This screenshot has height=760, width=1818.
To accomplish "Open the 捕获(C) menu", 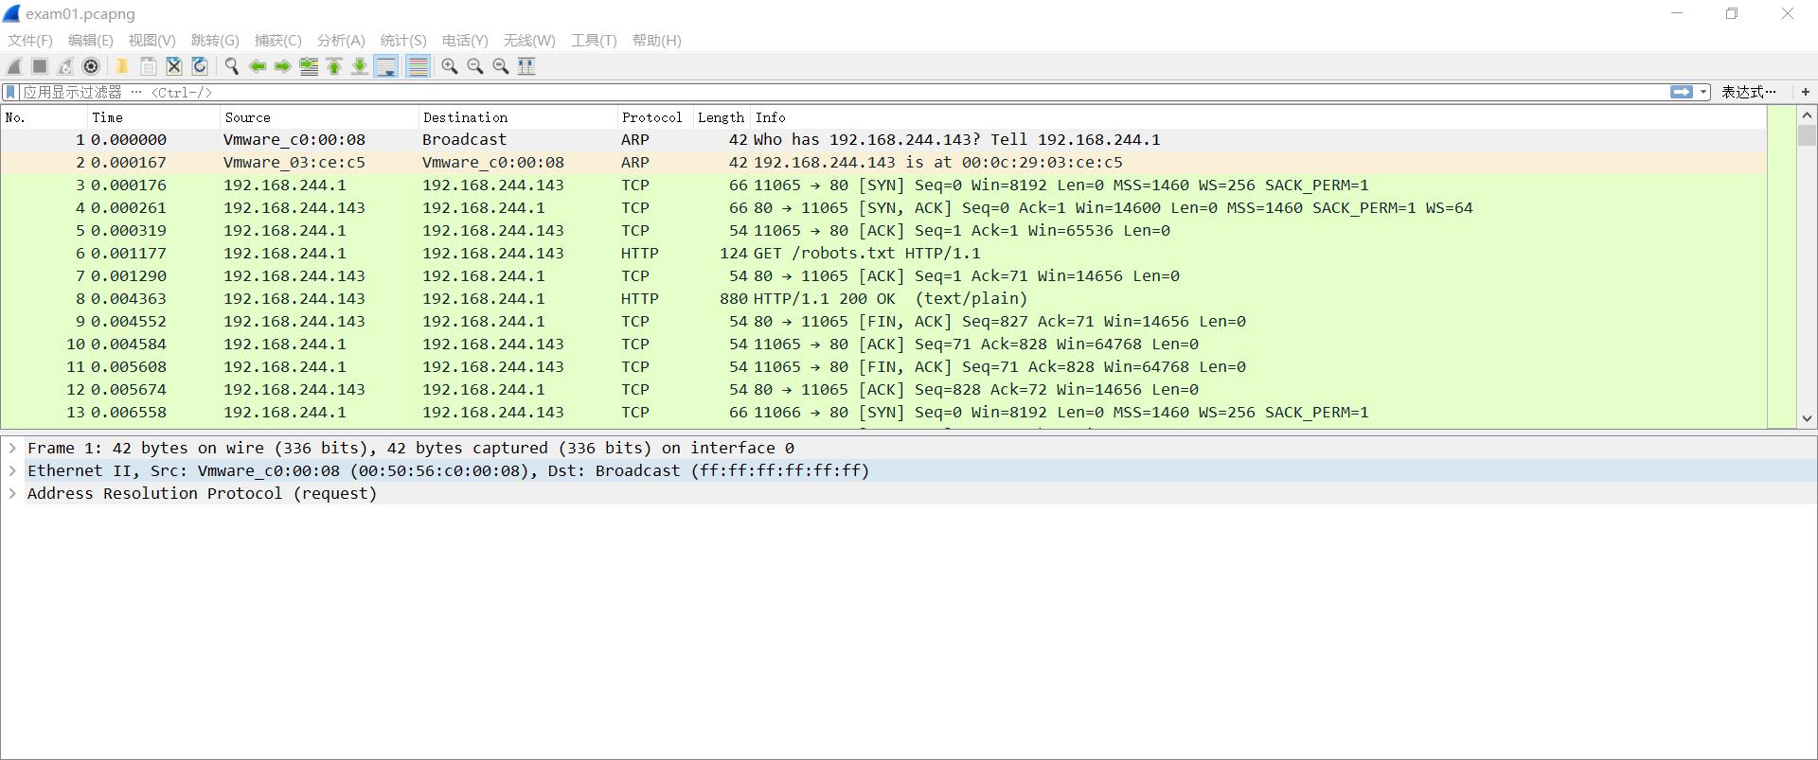I will click(278, 41).
